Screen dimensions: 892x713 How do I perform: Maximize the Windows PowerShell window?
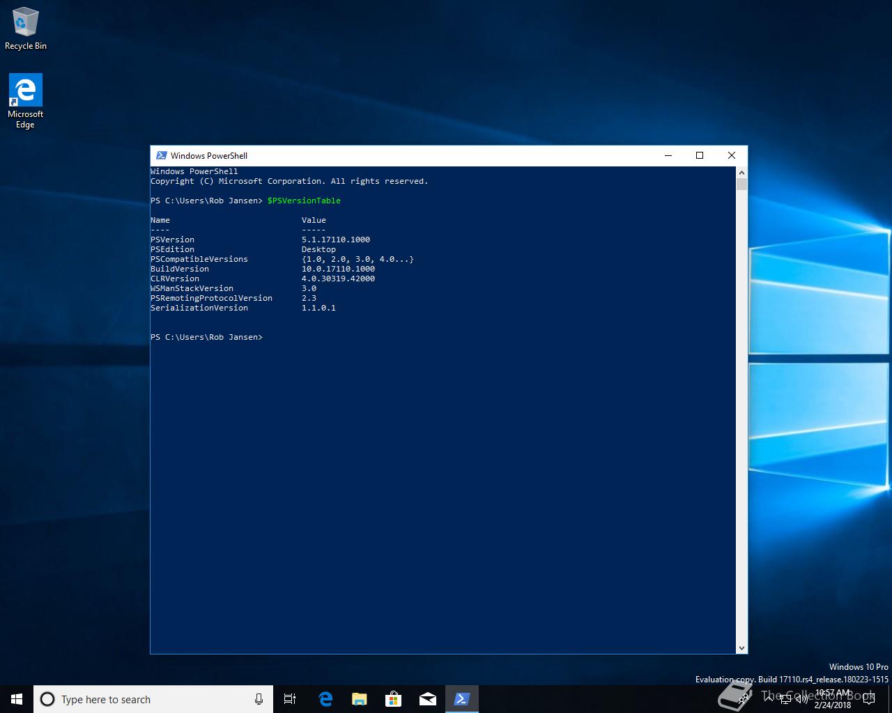pos(700,155)
